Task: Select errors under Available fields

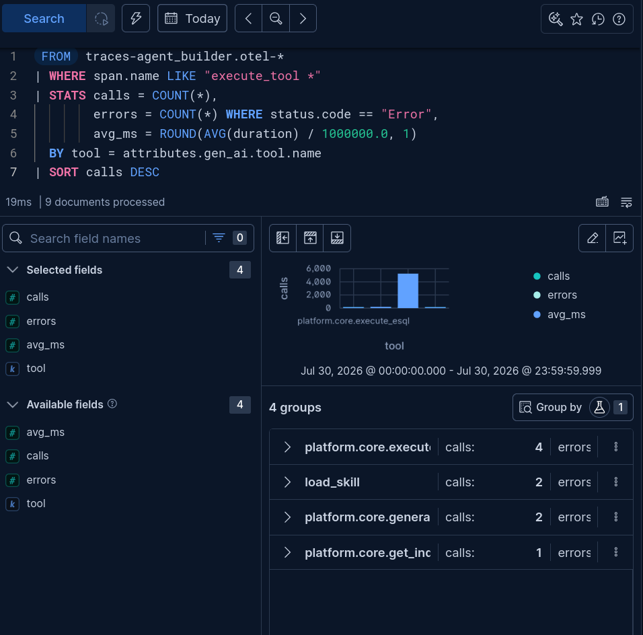Action: [x=41, y=480]
